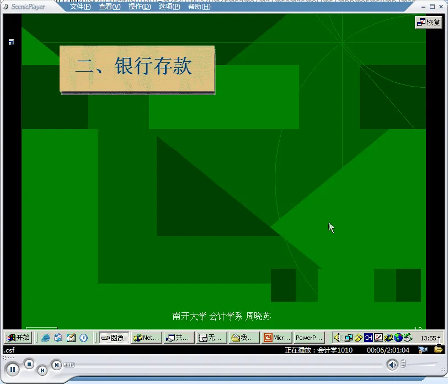Click the CH language indicator in tray
This screenshot has height=384, width=448.
(x=368, y=338)
